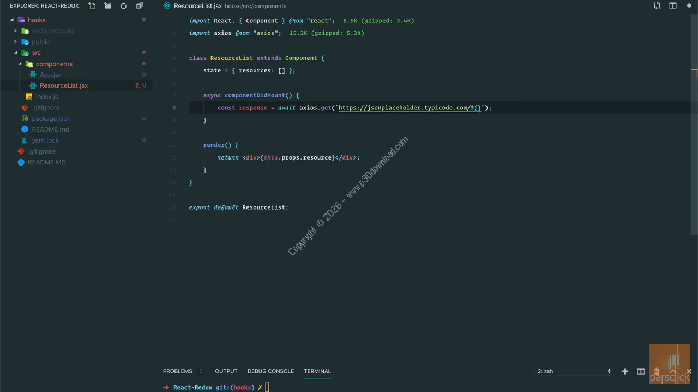Viewport: 698px width, 392px height.
Task: Click the New Folder icon in Explorer
Action: 108,6
